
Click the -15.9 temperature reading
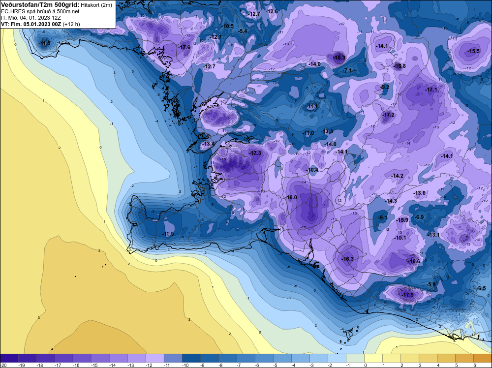pos(402,220)
